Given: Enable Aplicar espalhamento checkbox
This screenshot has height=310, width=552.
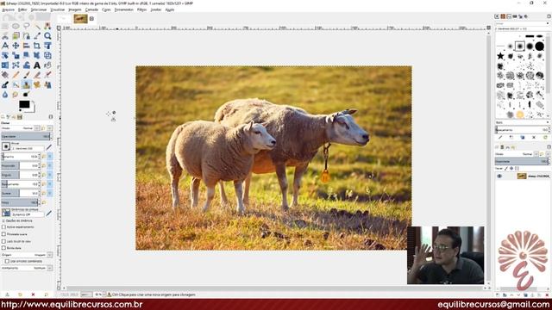Looking at the screenshot, I should pos(3,227).
